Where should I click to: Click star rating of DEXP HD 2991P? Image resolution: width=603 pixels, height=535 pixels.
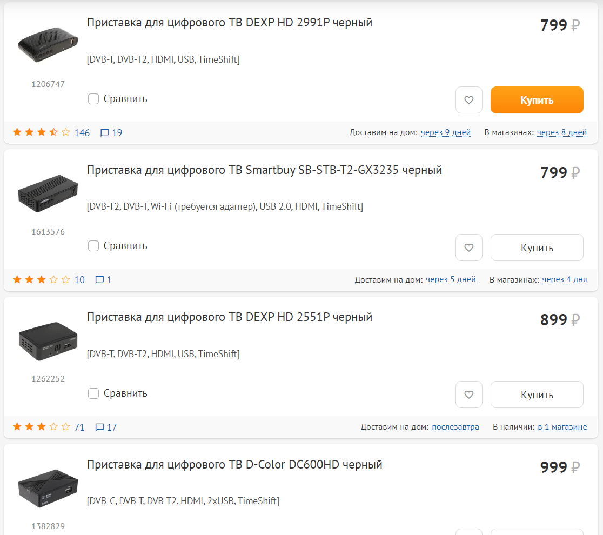coord(42,132)
